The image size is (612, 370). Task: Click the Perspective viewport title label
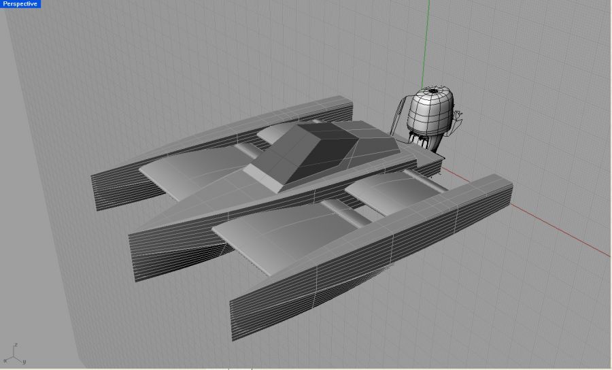20,4
